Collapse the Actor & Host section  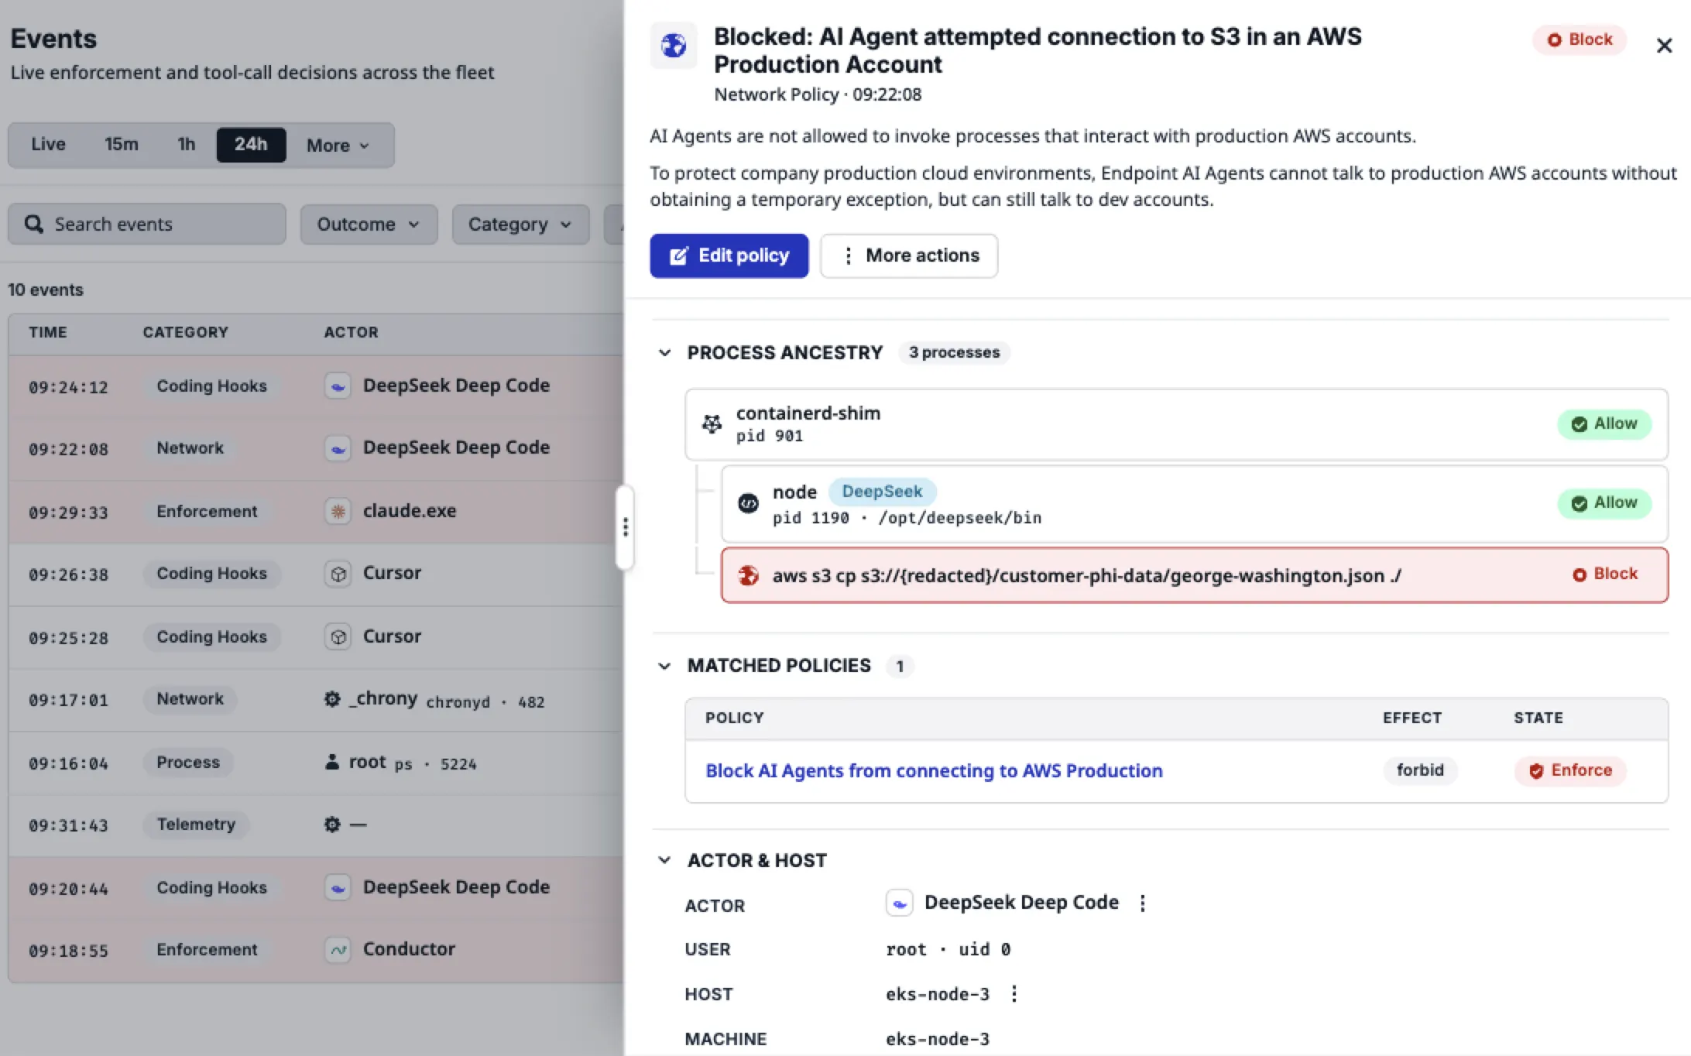[664, 860]
